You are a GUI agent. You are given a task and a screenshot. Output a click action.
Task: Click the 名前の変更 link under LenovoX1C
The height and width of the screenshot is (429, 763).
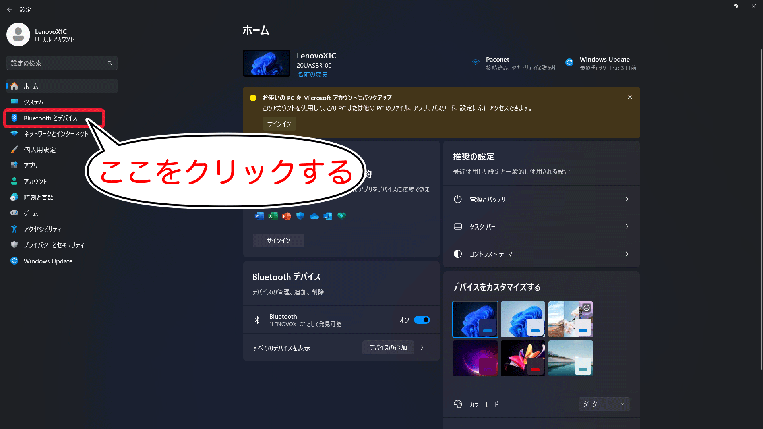tap(313, 74)
